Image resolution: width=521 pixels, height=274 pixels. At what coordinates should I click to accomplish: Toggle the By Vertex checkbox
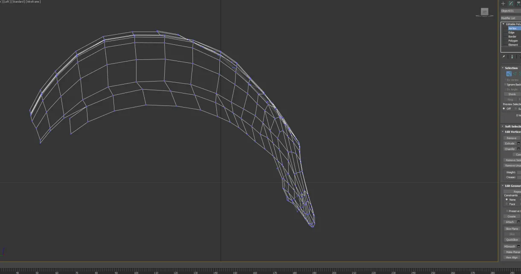506,80
